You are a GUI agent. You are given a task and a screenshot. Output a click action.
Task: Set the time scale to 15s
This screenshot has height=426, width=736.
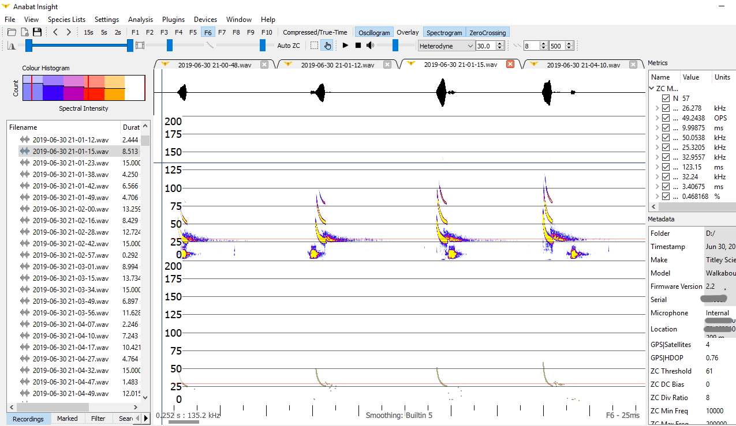[88, 32]
